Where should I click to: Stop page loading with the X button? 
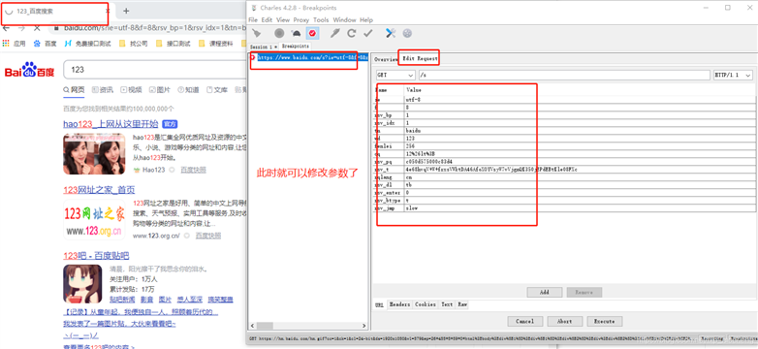pos(37,28)
